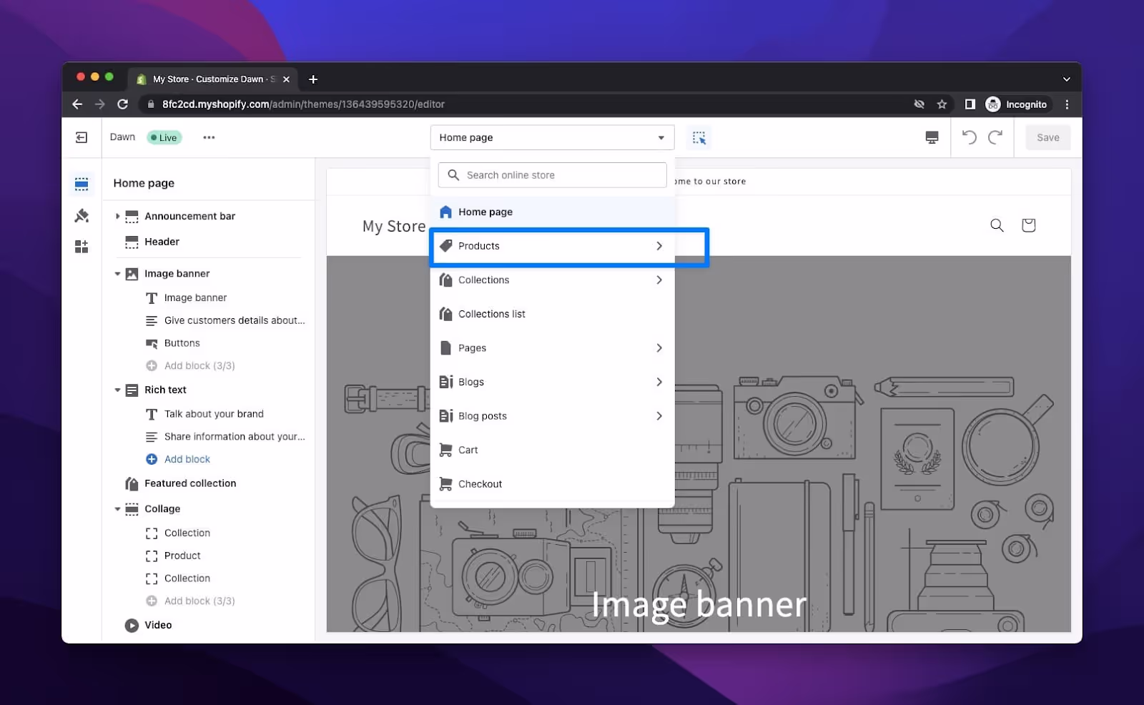The height and width of the screenshot is (705, 1144).
Task: Close the My Store Customize Dawn tab
Action: [286, 79]
